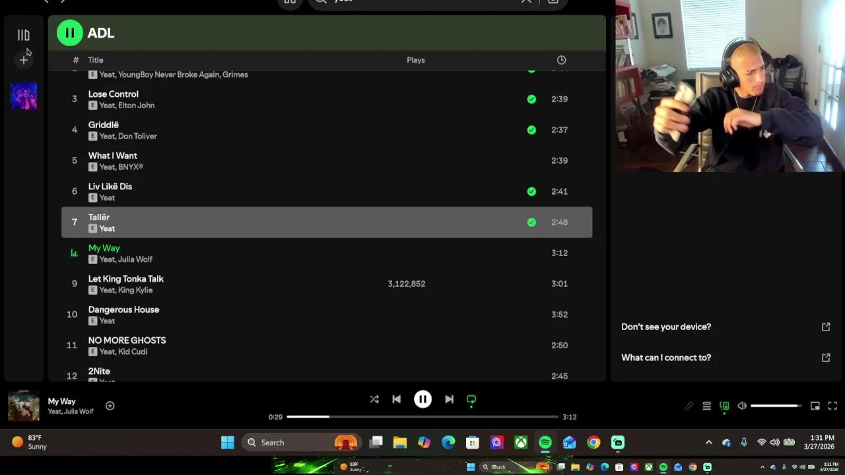Click saved checkmark on Tallër row

[x=531, y=222]
